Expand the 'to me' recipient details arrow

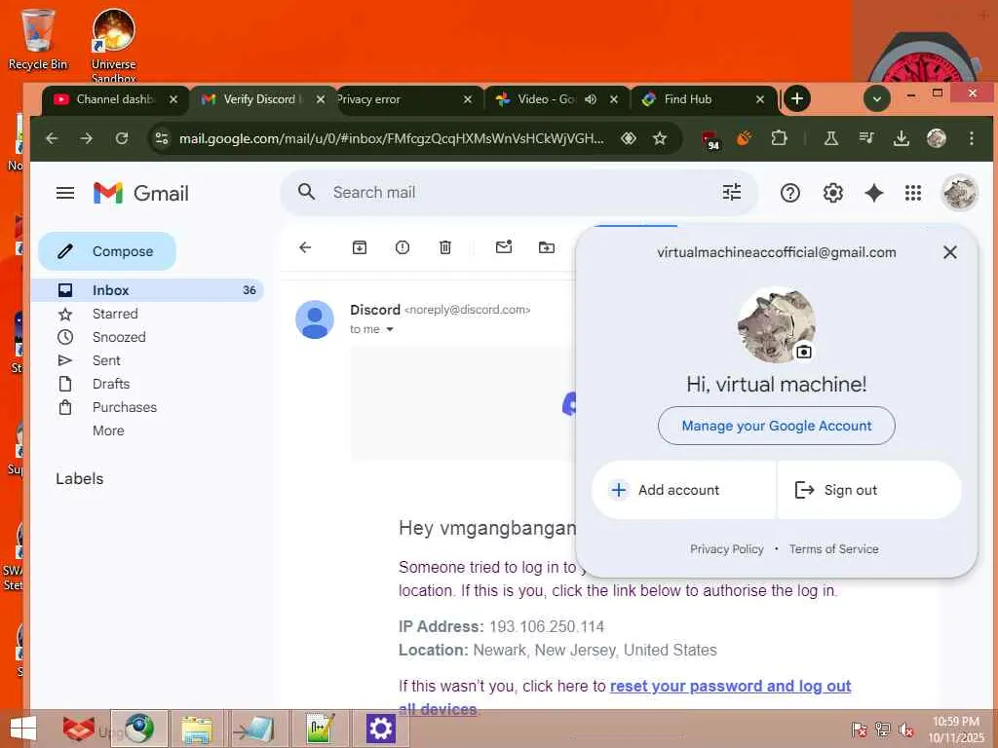390,329
